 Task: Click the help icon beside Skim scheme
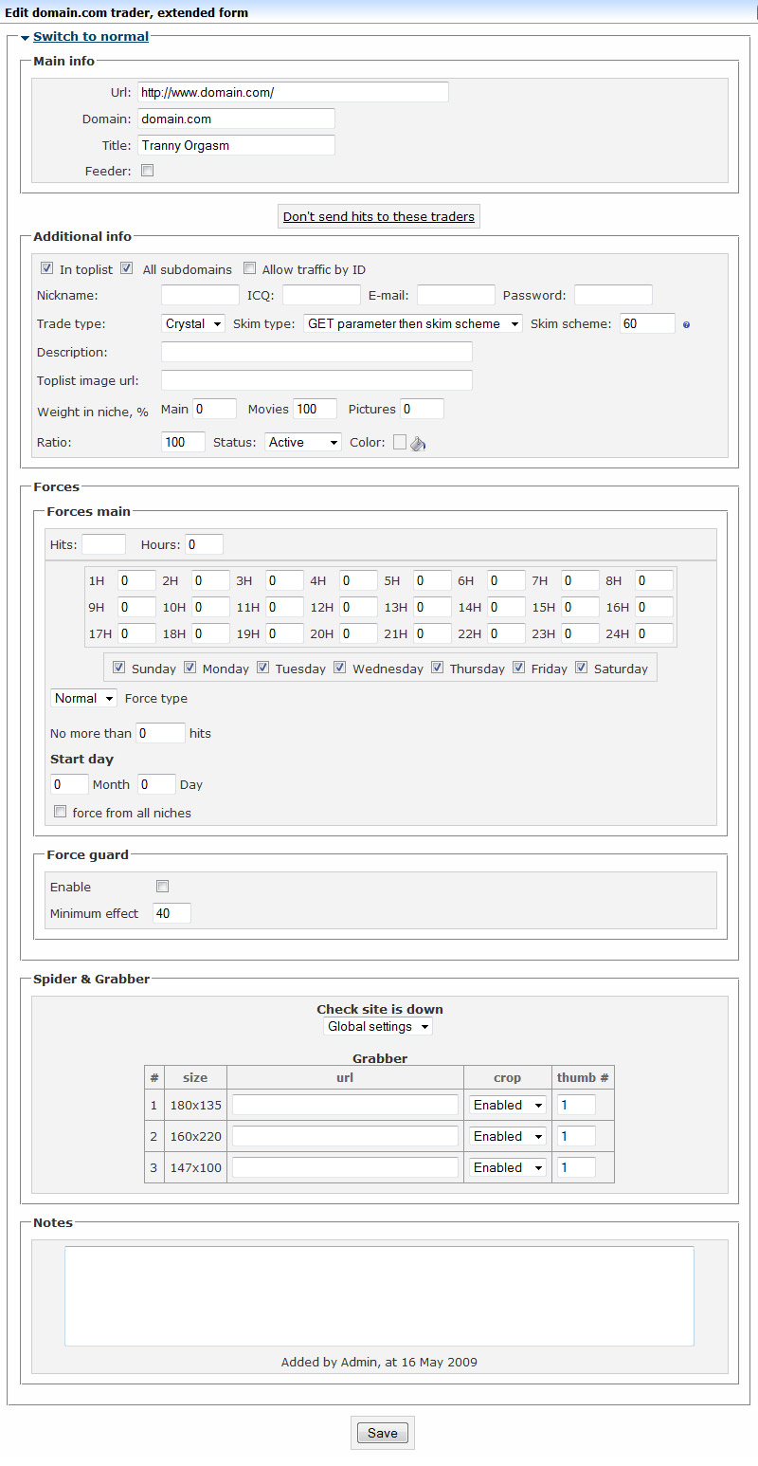686,325
